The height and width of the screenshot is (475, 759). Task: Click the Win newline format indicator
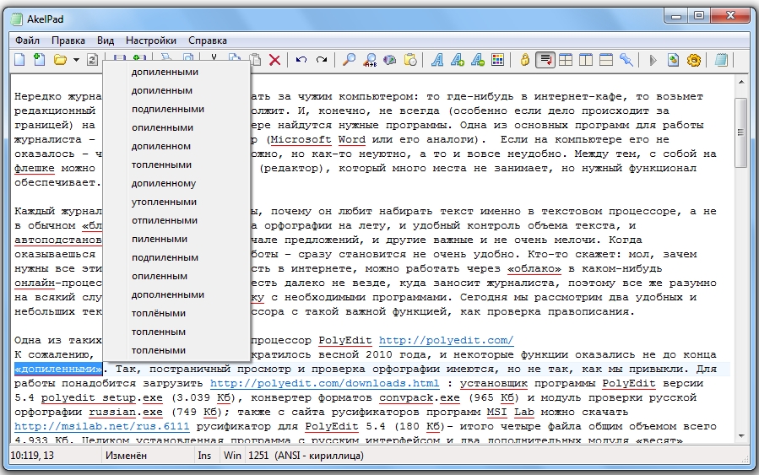pyautogui.click(x=232, y=456)
